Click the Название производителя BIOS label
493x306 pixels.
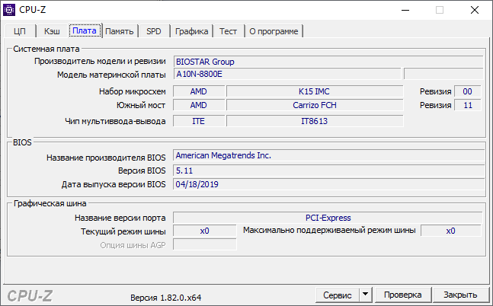pos(106,158)
